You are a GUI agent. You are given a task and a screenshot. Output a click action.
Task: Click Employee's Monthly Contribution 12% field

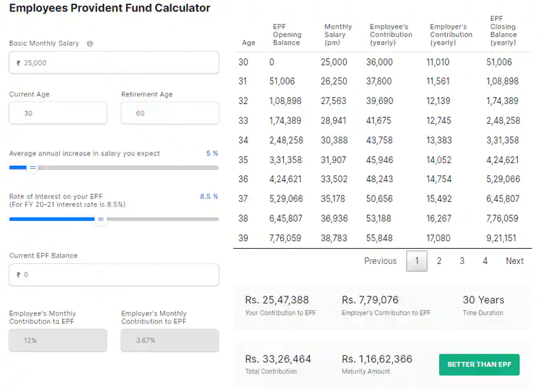point(58,341)
